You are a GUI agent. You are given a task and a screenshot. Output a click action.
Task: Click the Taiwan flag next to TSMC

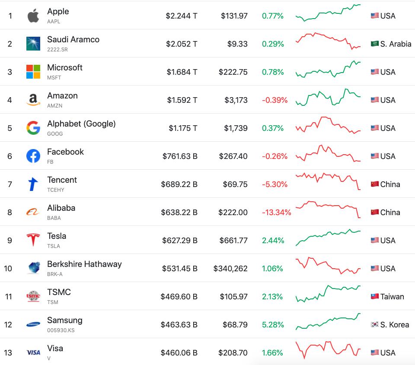coord(375,296)
